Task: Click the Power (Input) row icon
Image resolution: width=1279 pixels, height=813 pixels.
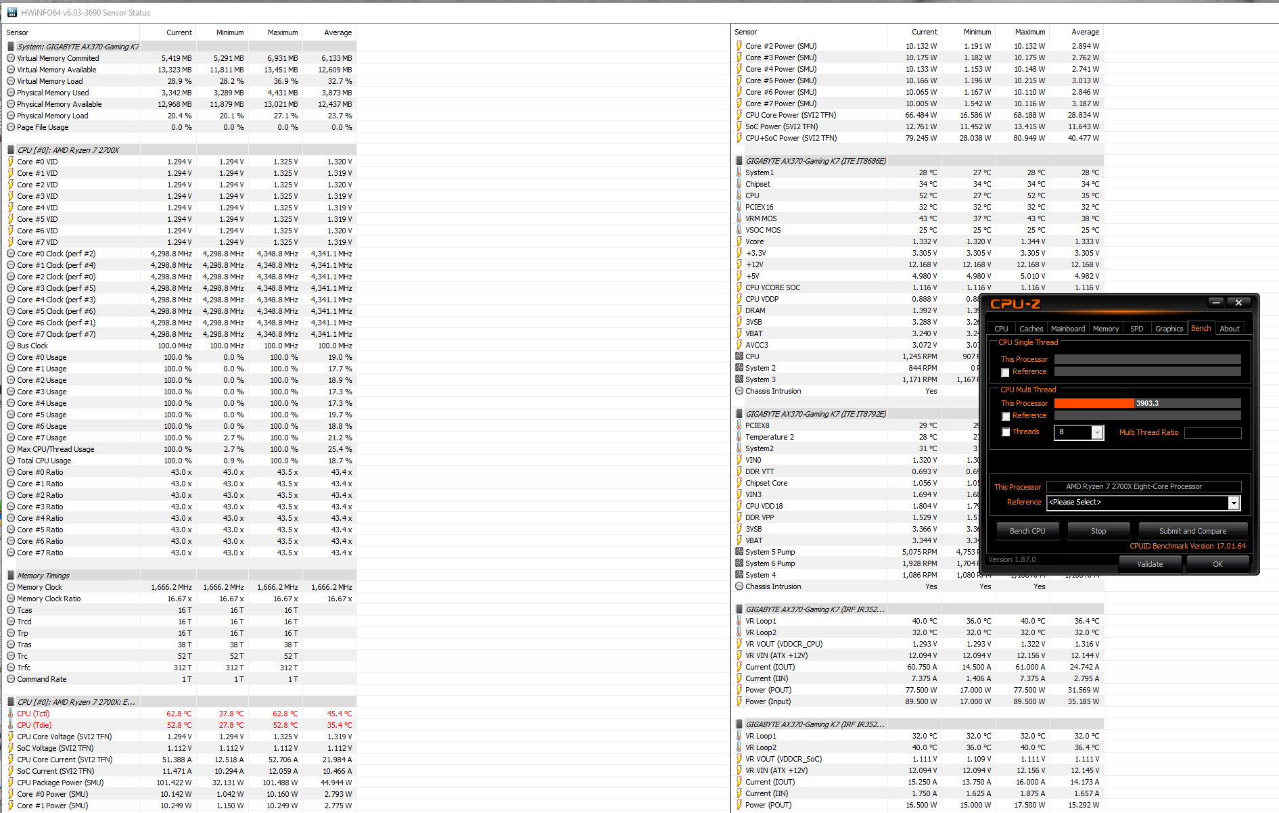Action: [739, 701]
